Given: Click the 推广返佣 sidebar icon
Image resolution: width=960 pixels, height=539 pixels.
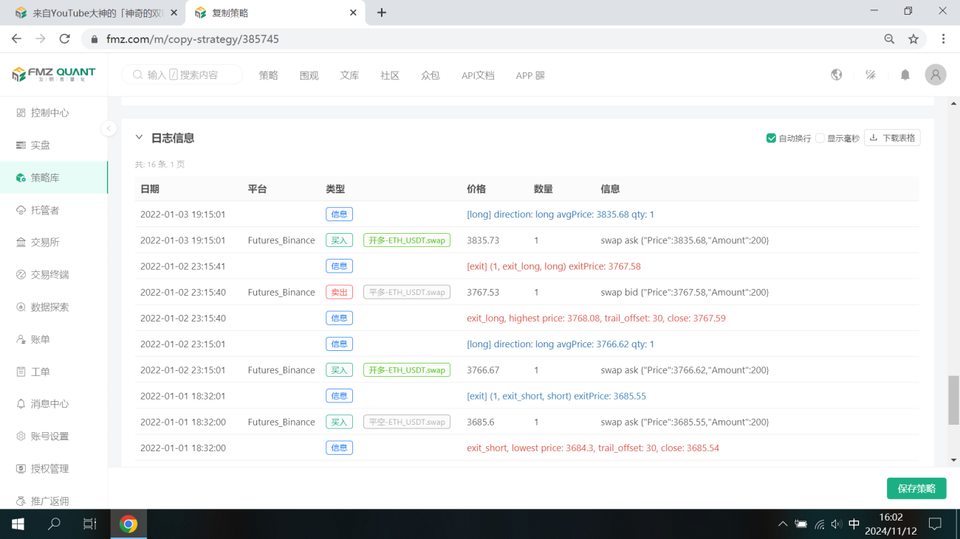Looking at the screenshot, I should 21,501.
